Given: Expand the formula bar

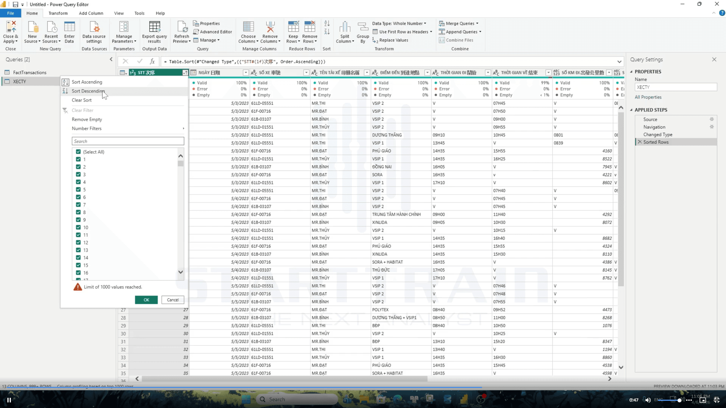Looking at the screenshot, I should coord(619,62).
